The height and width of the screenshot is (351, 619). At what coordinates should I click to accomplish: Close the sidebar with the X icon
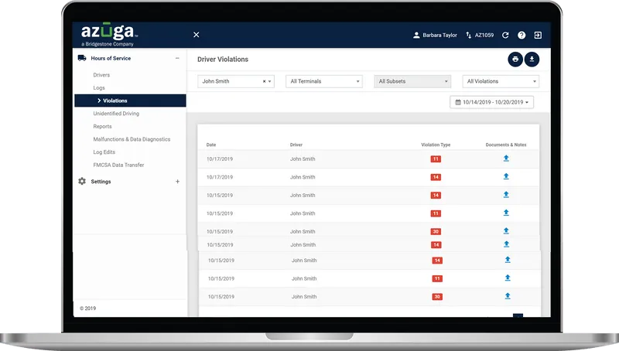coord(196,35)
